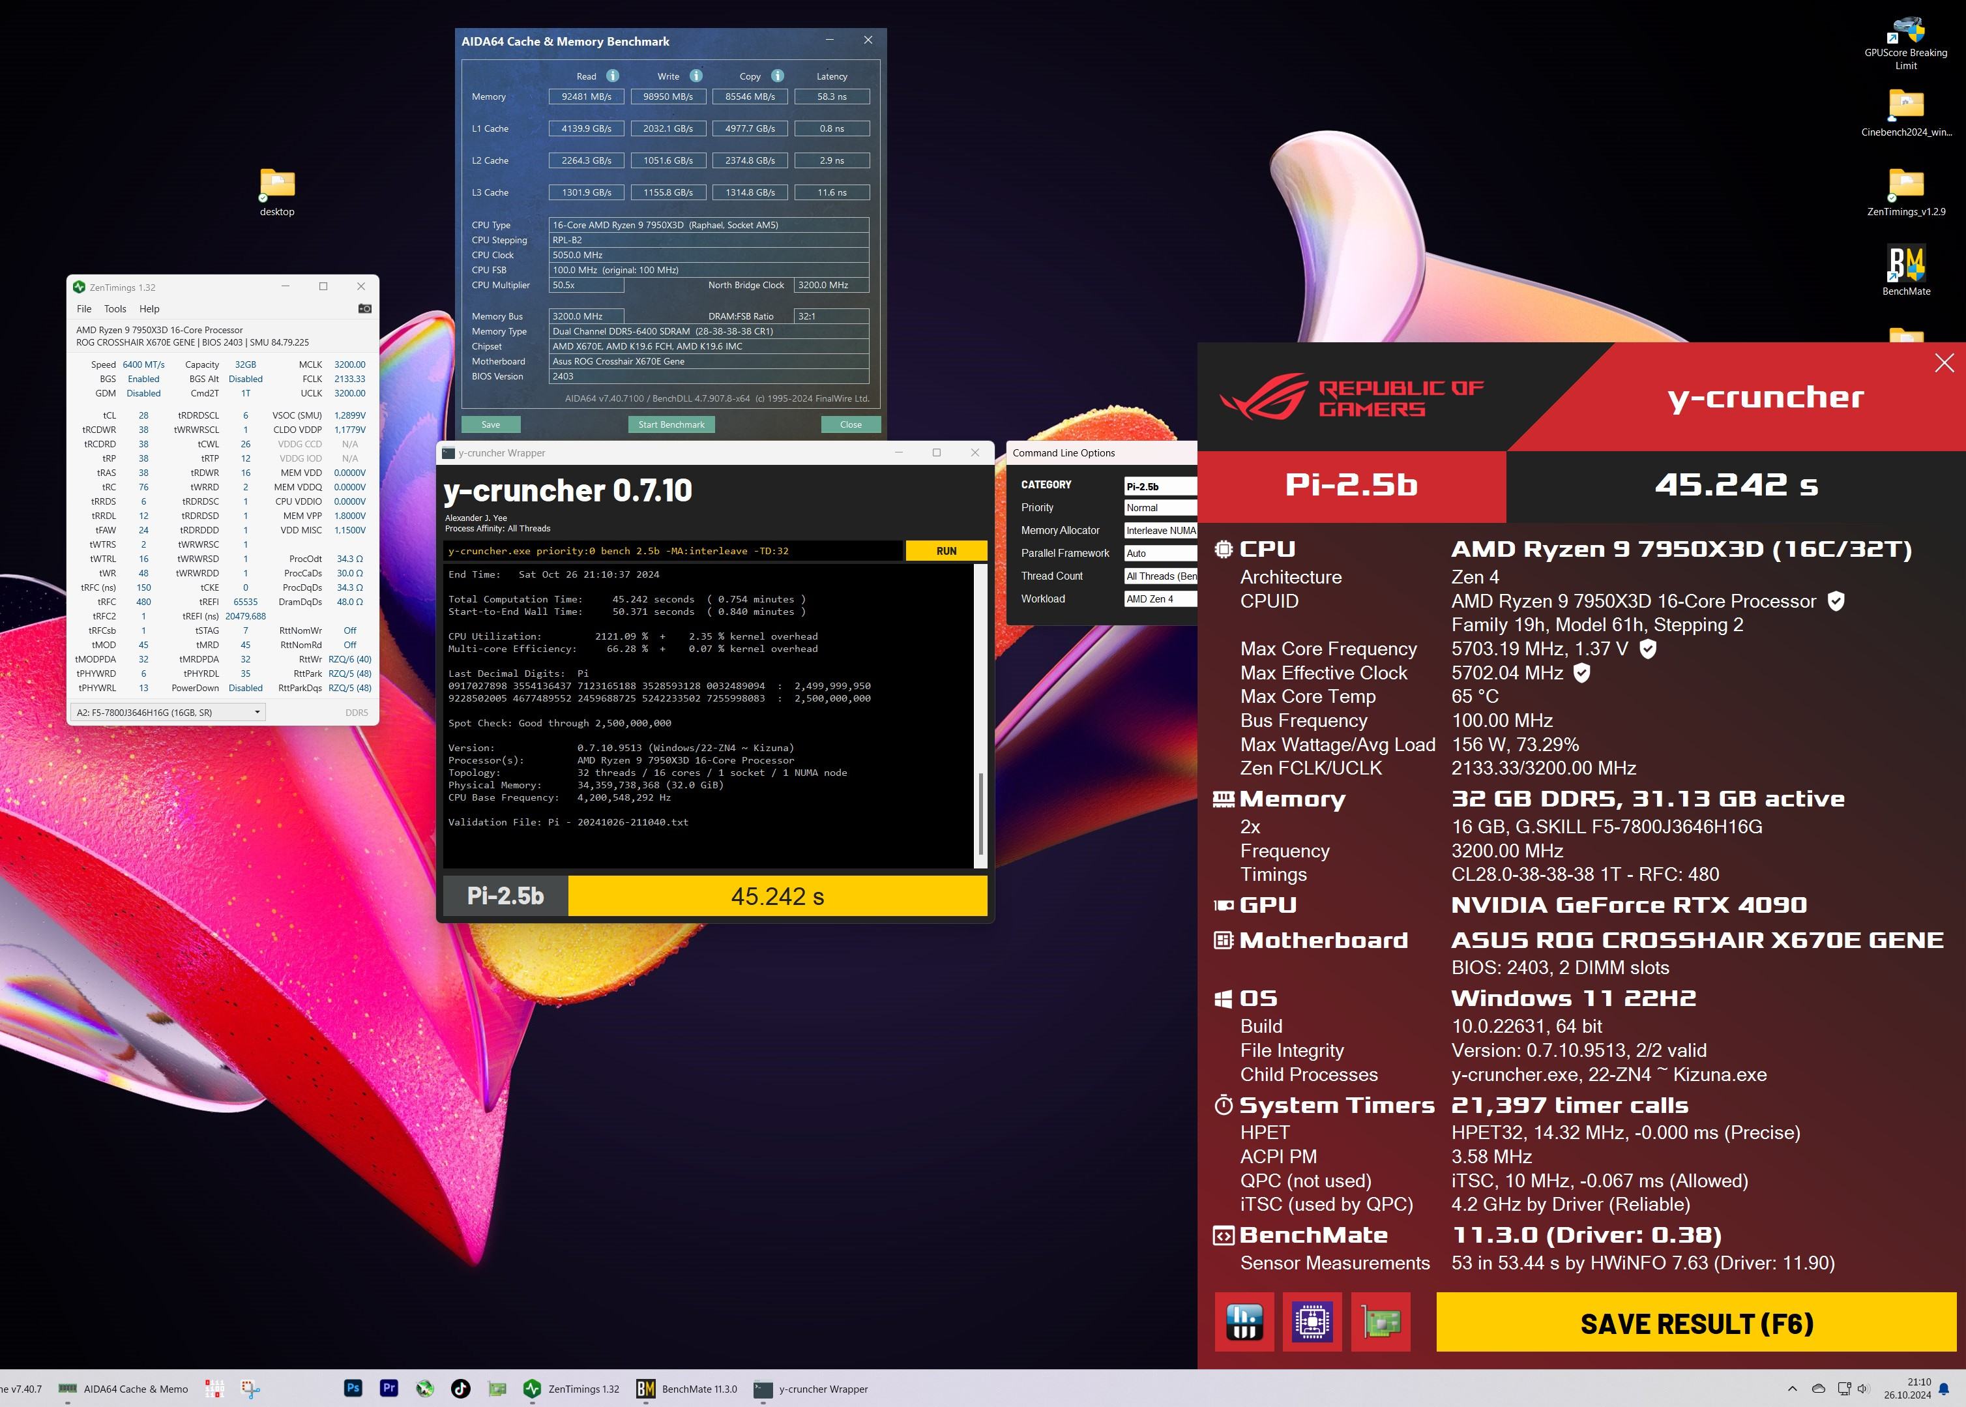Open Tools menu in ZenTimings
The width and height of the screenshot is (1966, 1407).
(115, 308)
